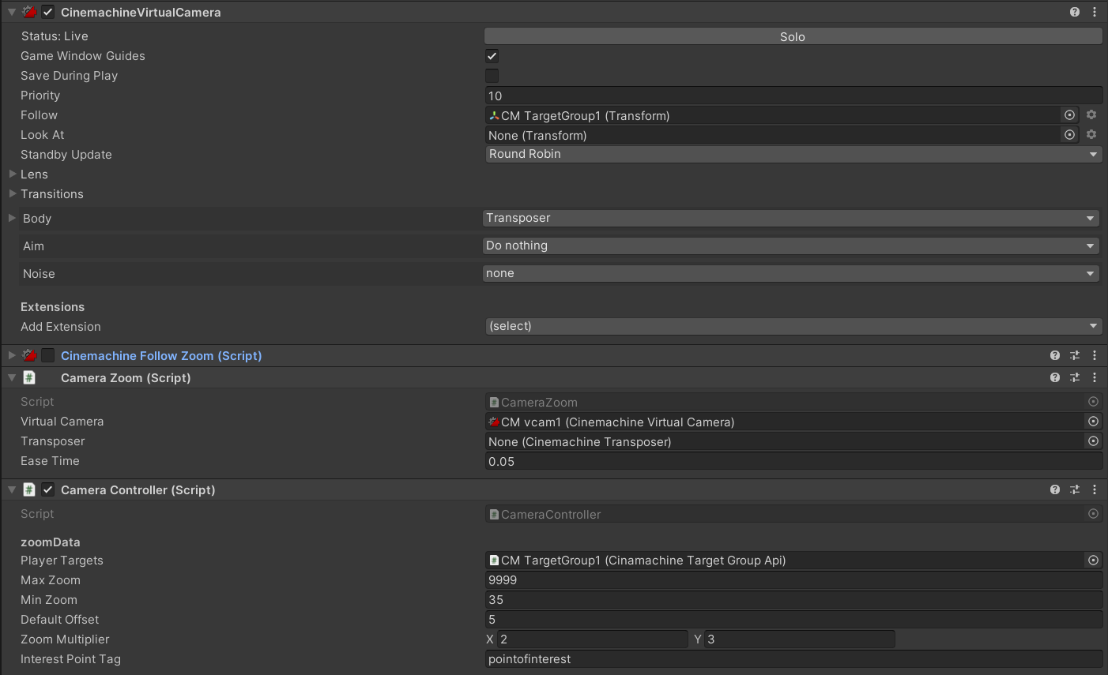The image size is (1108, 675).
Task: Click Follow field gear settings icon
Action: (x=1091, y=114)
